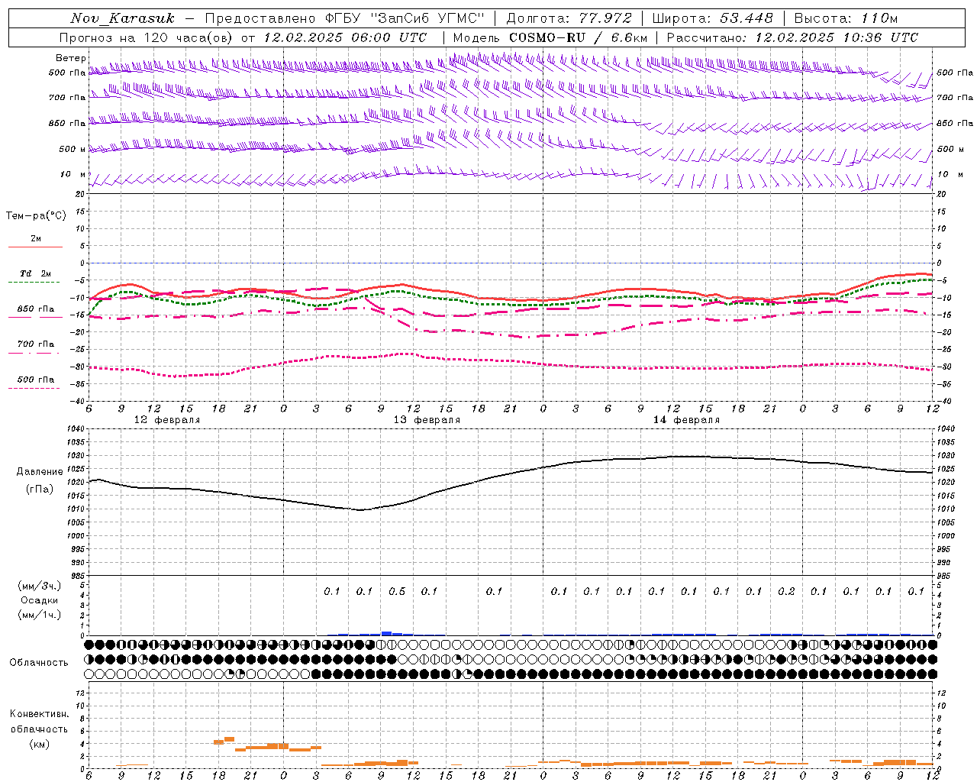Click the forecast start time '12.02.2025 06:00 UTC'
Screen dimensions: 977x782
[345, 37]
